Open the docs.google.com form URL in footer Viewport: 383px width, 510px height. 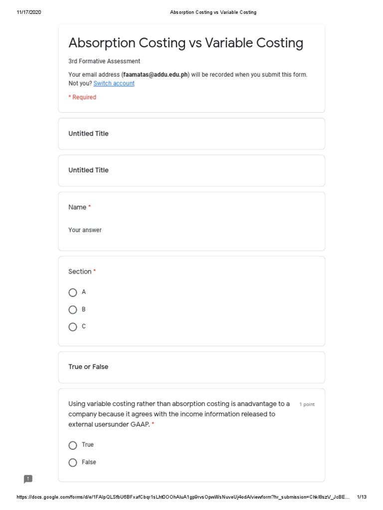point(183,497)
